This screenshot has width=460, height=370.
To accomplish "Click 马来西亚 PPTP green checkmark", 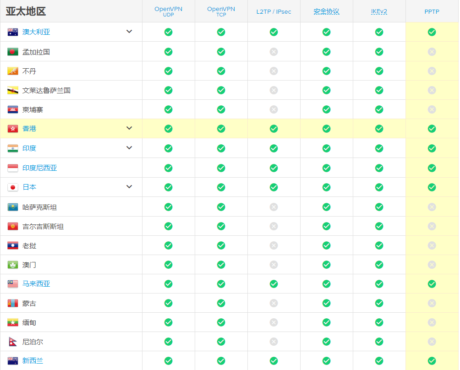I will click(x=432, y=284).
